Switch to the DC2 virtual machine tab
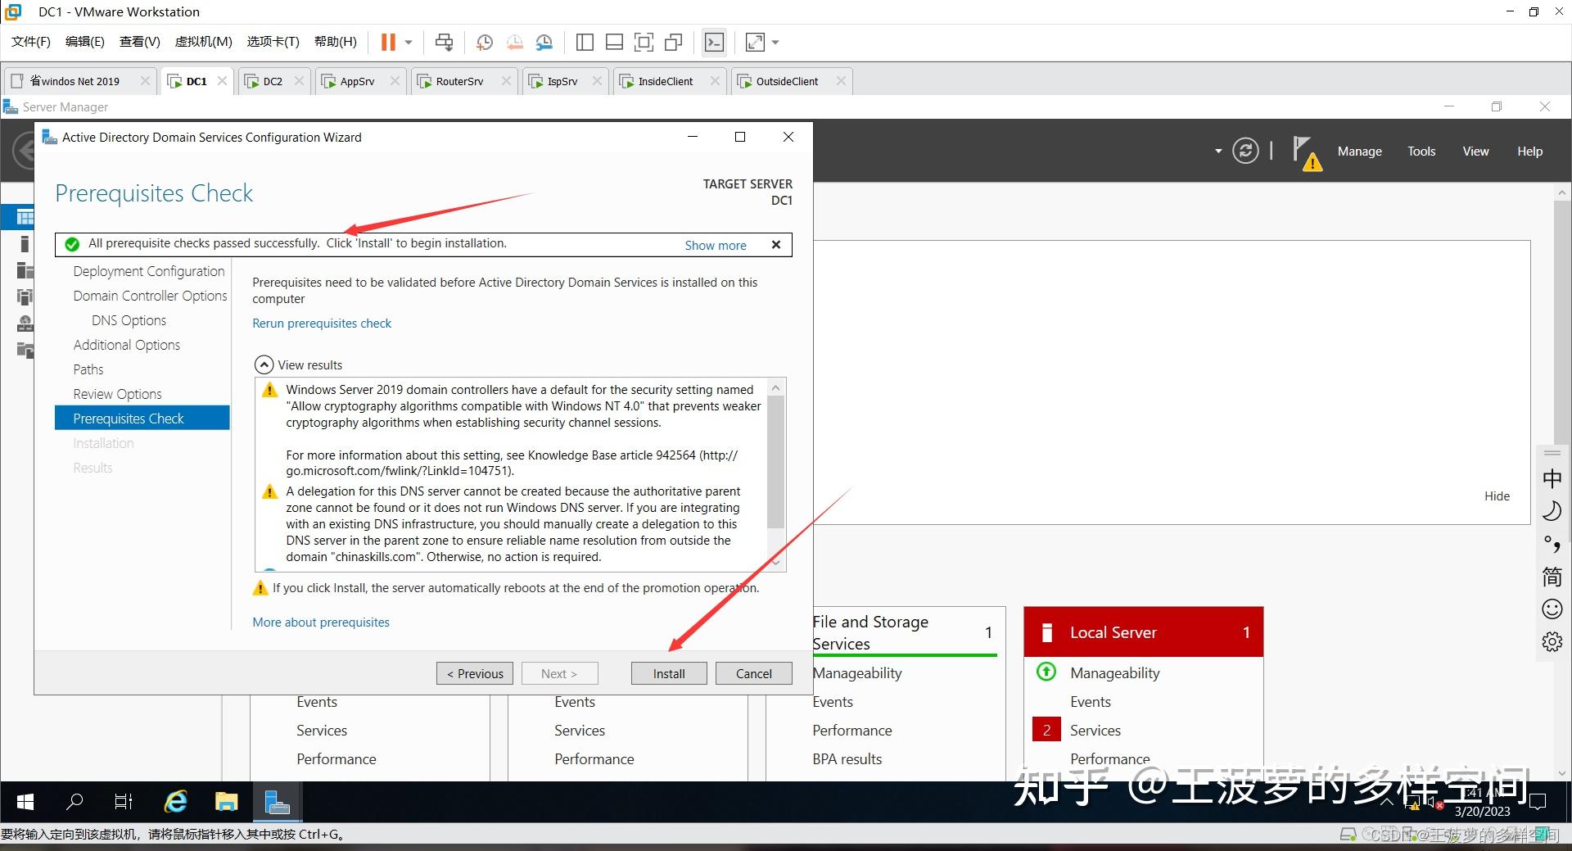1572x851 pixels. [273, 81]
